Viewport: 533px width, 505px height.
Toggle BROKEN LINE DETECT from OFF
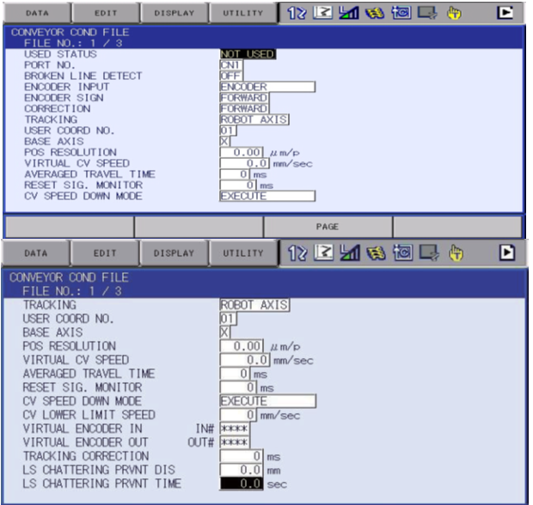(x=230, y=76)
